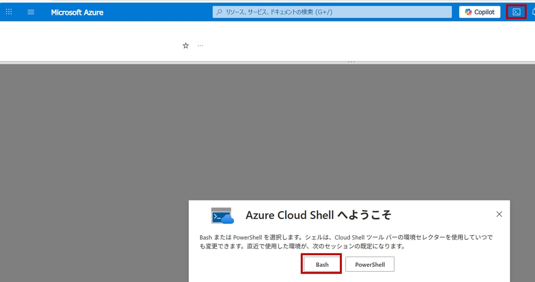Click the colorful Copilot logo
Image resolution: width=535 pixels, height=282 pixels.
pos(468,12)
